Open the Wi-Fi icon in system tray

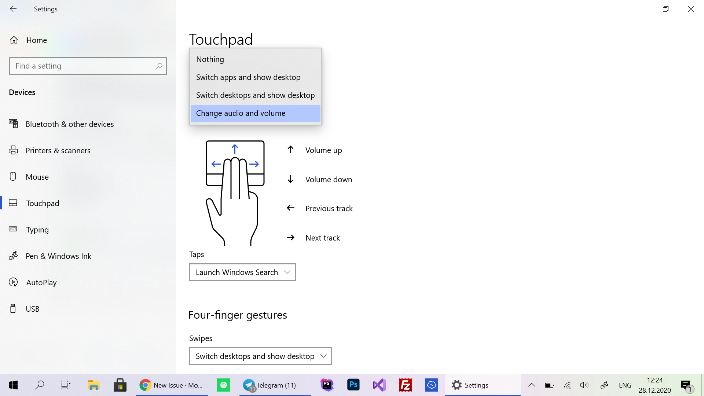click(x=567, y=385)
